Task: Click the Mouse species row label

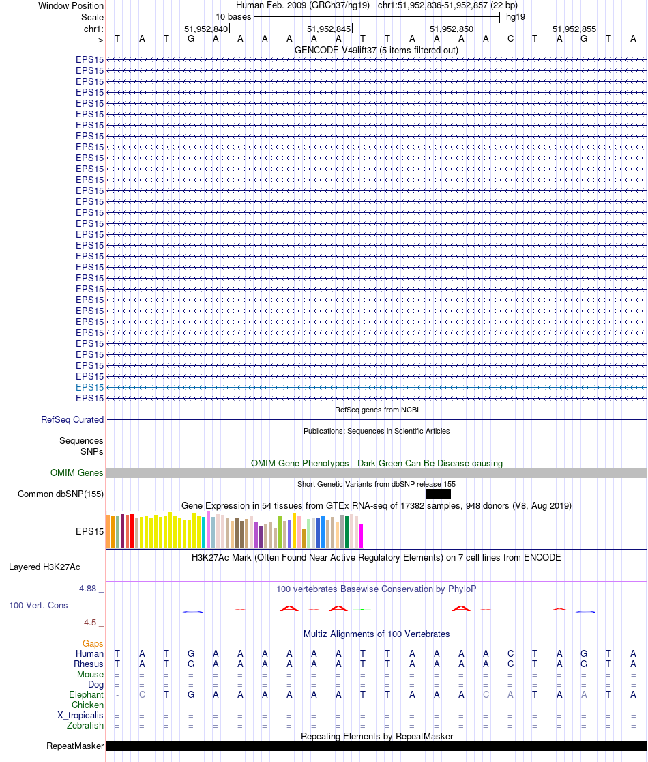Action: tap(90, 674)
